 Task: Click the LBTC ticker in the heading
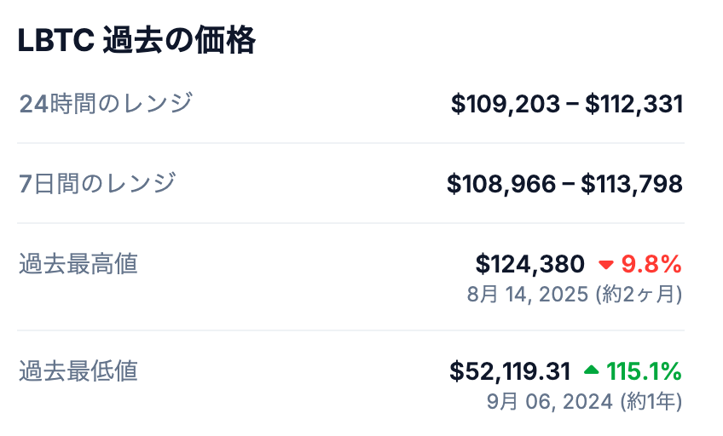point(55,40)
